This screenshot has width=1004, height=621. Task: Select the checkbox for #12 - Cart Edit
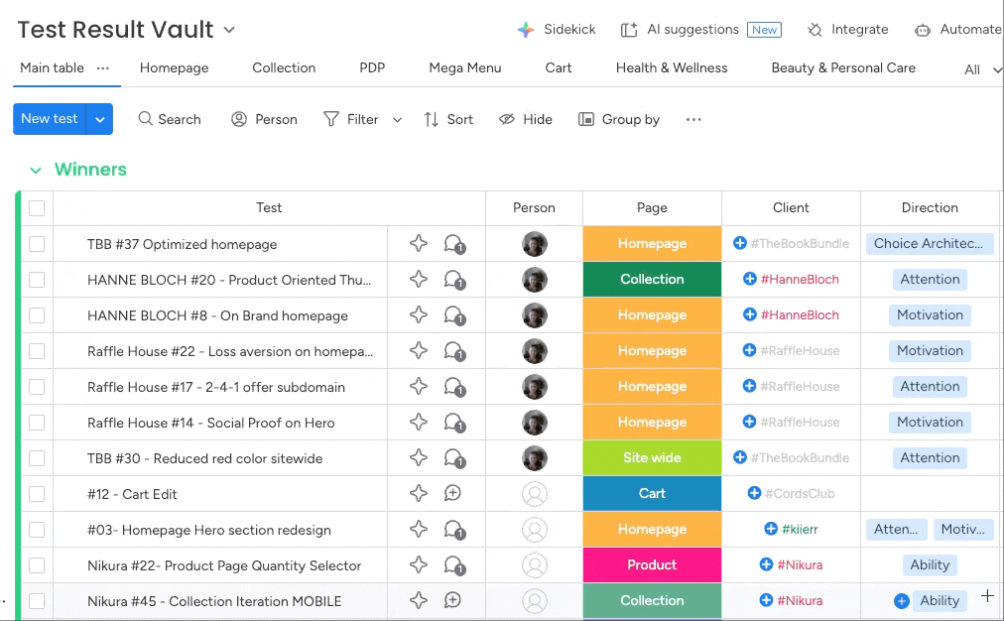tap(37, 494)
